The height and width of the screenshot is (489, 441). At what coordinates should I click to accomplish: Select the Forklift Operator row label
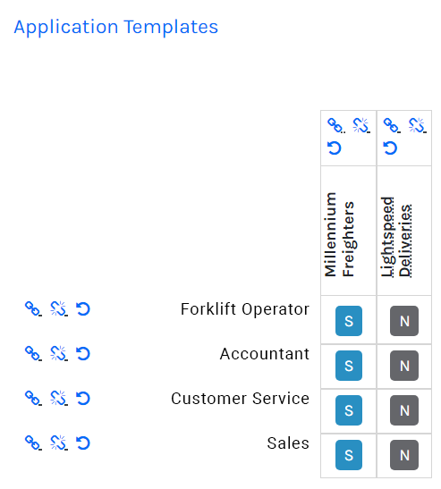[245, 309]
